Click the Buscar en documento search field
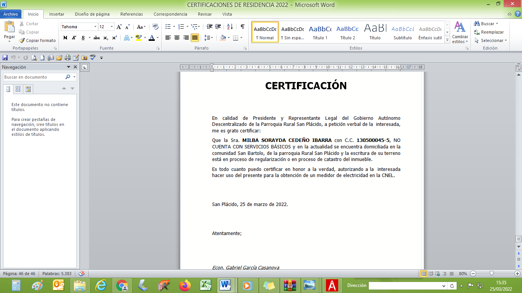 (x=34, y=77)
